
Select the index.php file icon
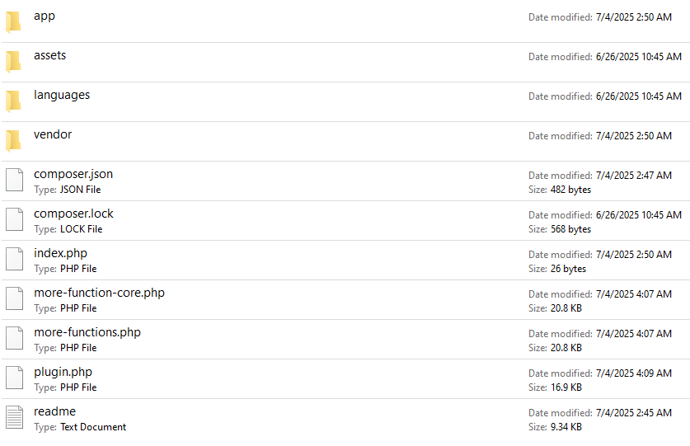pos(14,259)
